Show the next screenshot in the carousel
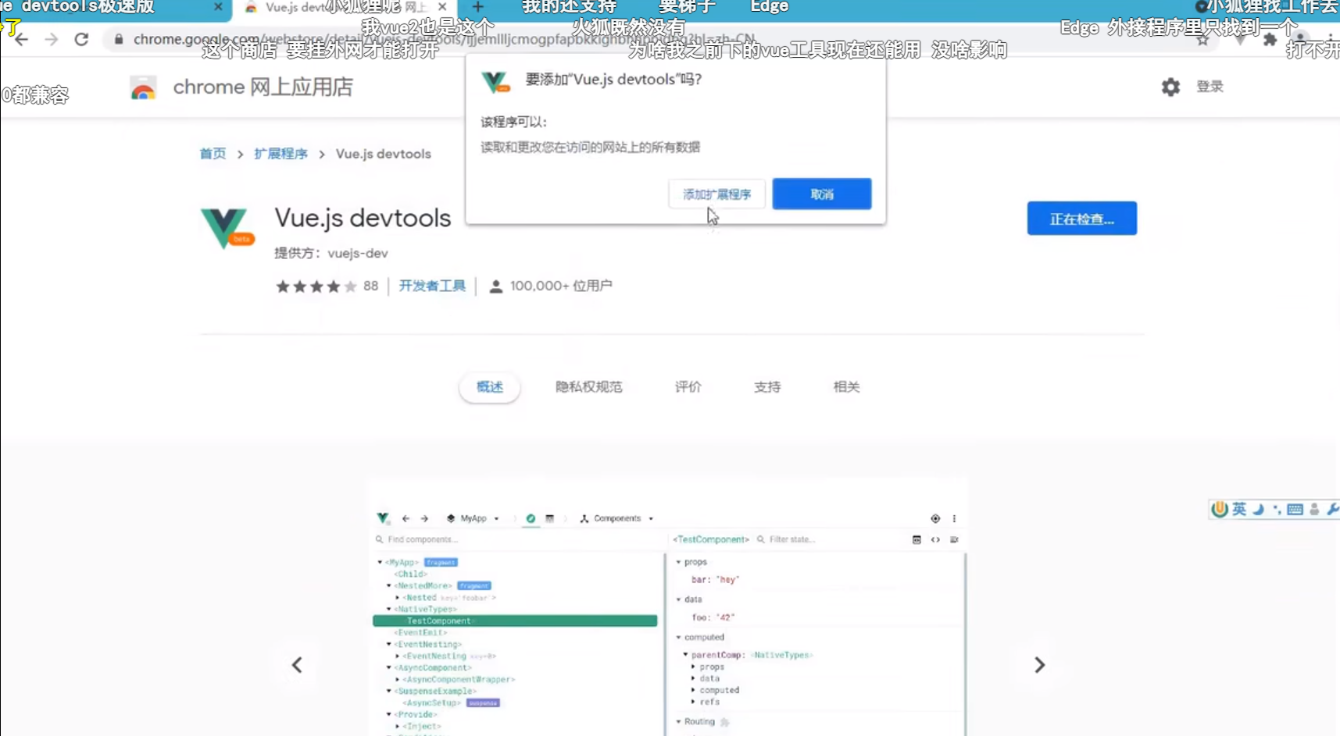Viewport: 1340px width, 736px height. [1039, 665]
